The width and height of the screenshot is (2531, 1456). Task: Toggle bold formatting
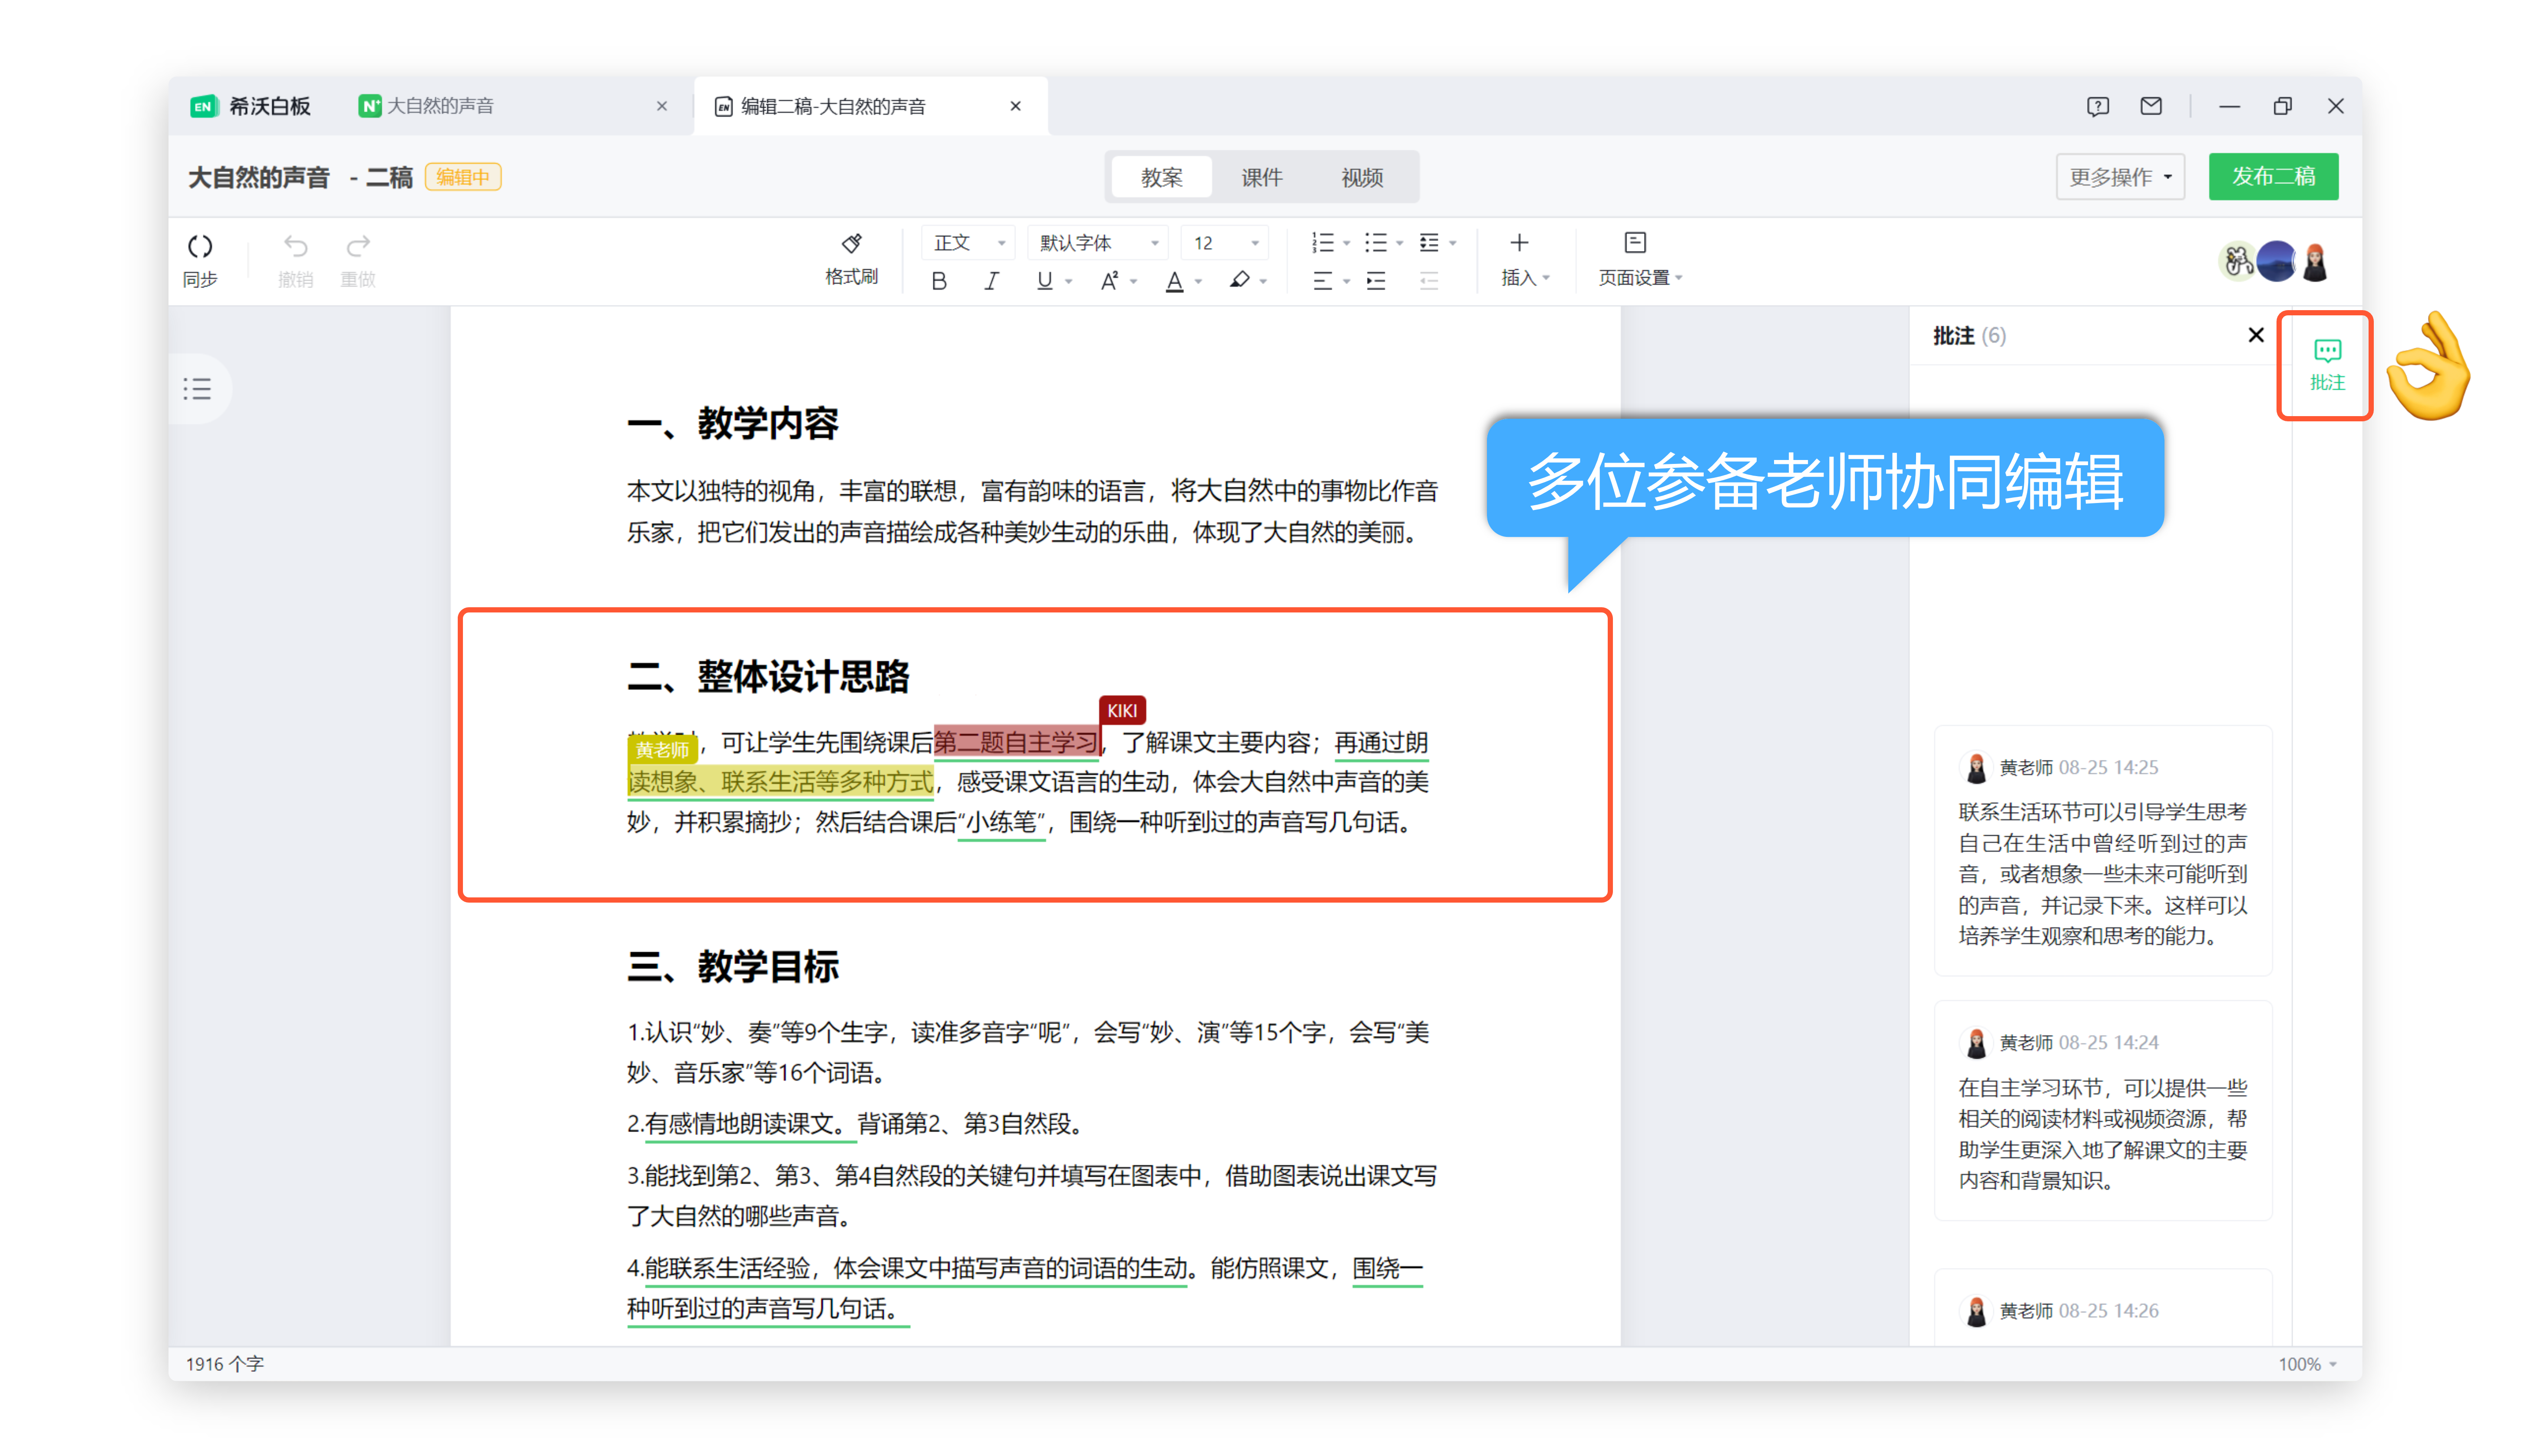[938, 281]
